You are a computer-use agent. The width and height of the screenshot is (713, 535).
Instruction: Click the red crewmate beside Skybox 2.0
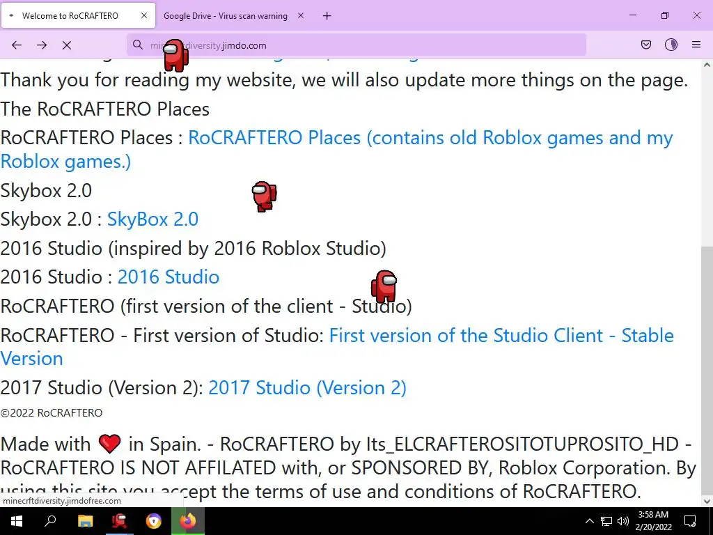264,196
